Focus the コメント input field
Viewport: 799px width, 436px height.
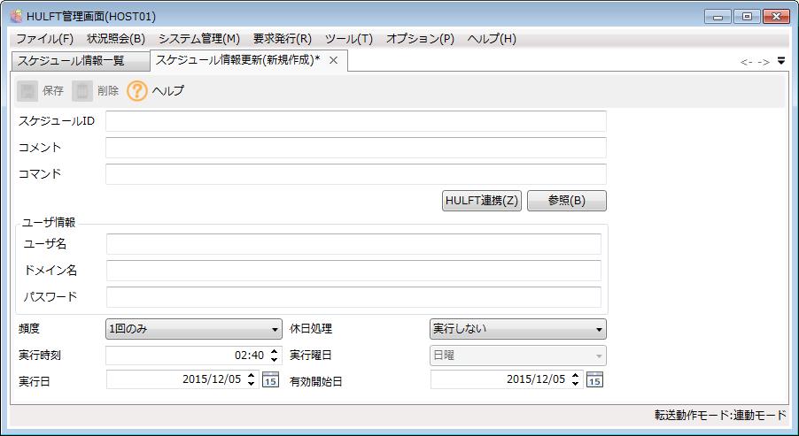tap(356, 148)
